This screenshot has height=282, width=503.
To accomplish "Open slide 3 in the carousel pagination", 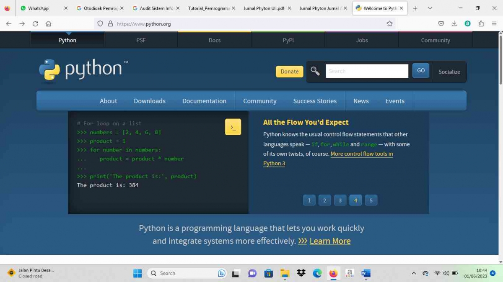I will point(340,200).
